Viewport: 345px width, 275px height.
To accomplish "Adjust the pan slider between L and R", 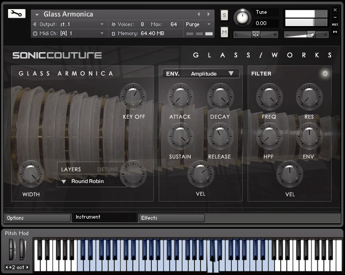I will coord(256,35).
